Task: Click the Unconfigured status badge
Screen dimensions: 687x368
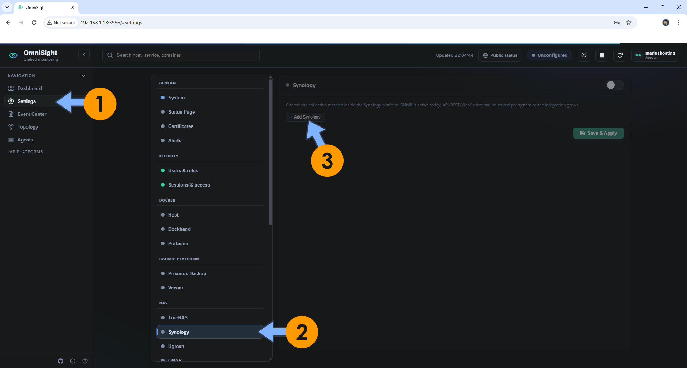Action: tap(550, 55)
